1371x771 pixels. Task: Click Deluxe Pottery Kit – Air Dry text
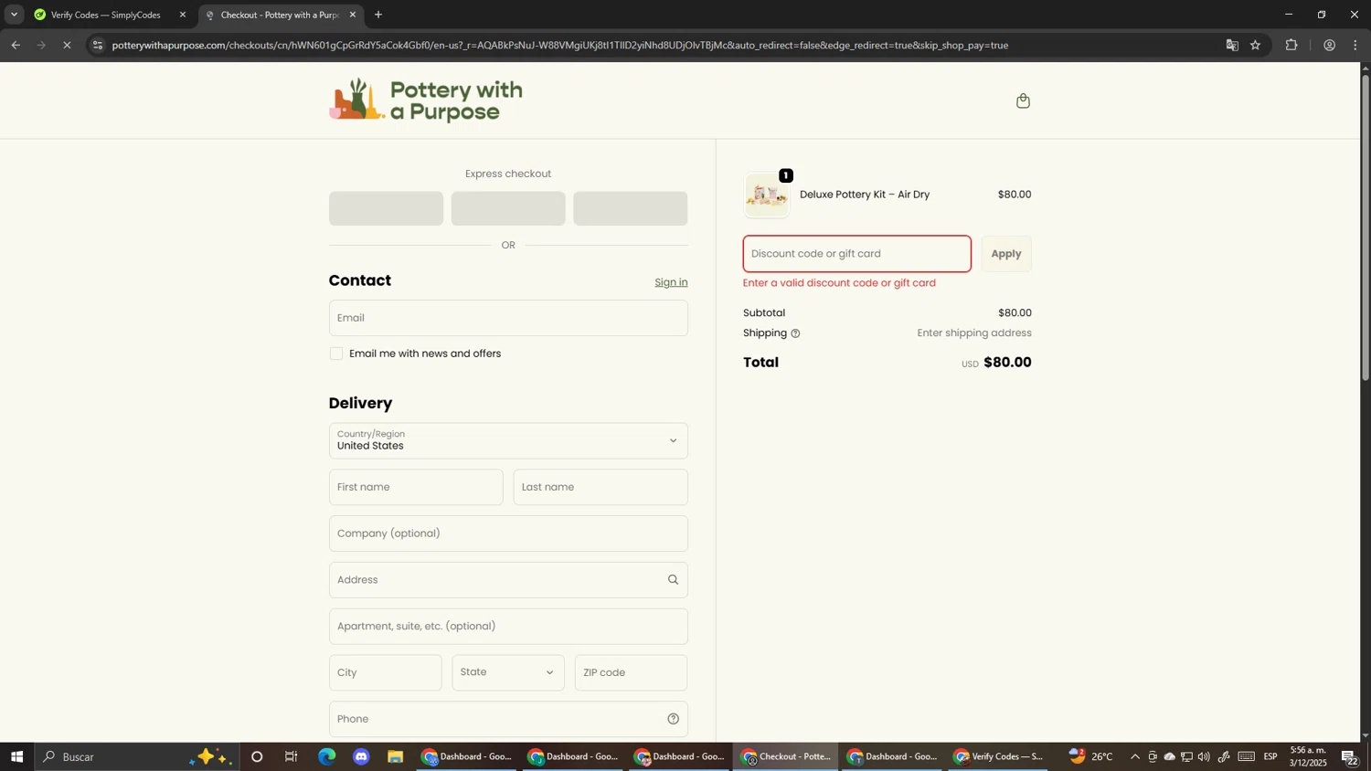(x=865, y=195)
